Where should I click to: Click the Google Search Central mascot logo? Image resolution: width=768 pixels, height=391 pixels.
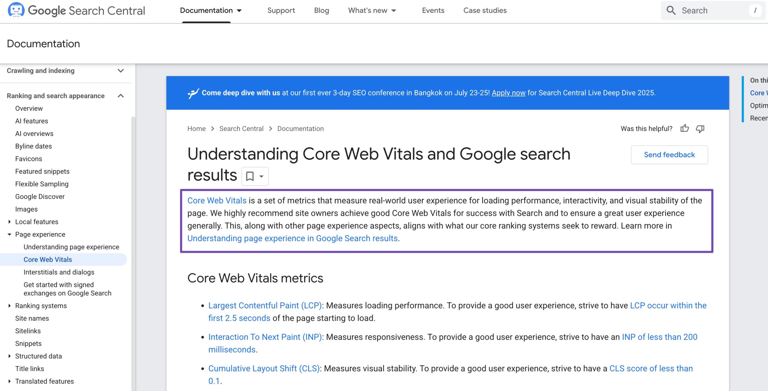tap(16, 10)
